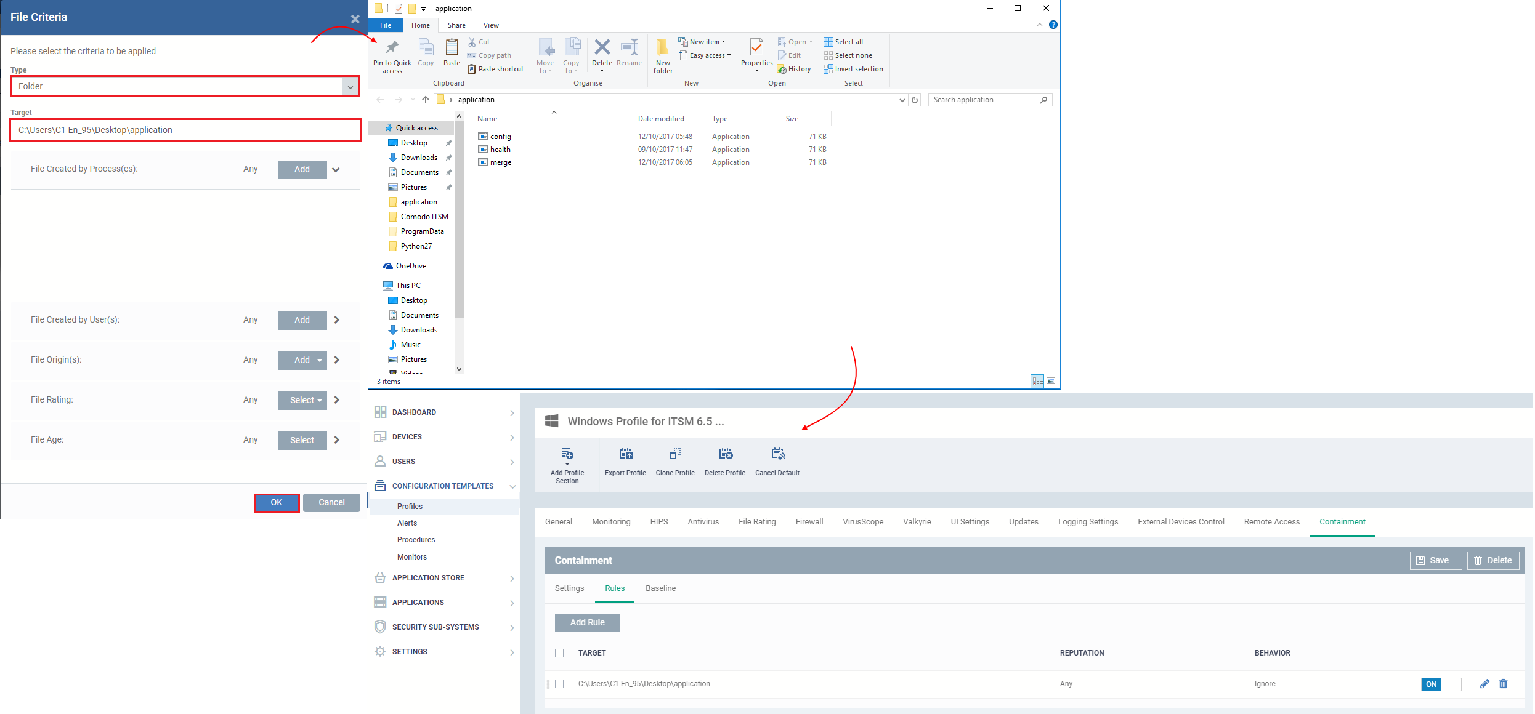This screenshot has width=1535, height=714.
Task: Toggle the ON switch for the rule
Action: [1441, 684]
